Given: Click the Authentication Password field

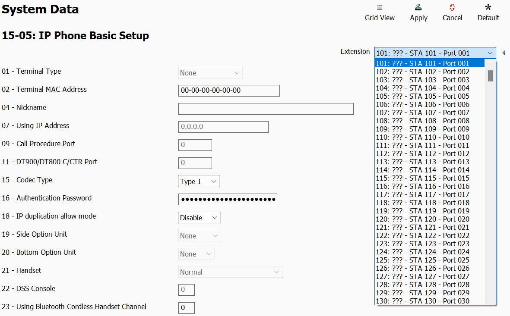Looking at the screenshot, I should [x=228, y=200].
